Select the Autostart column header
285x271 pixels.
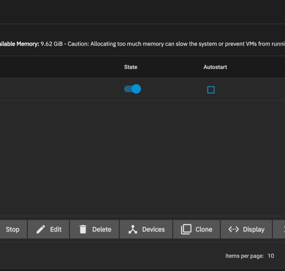pos(215,67)
